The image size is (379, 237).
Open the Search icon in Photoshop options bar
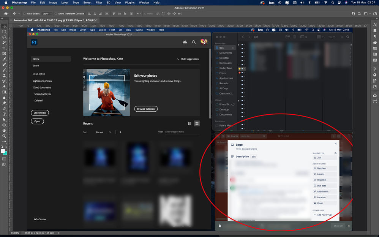point(359,14)
